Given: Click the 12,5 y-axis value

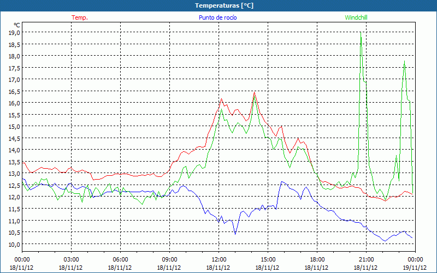Looking at the screenshot, I should (15, 185).
